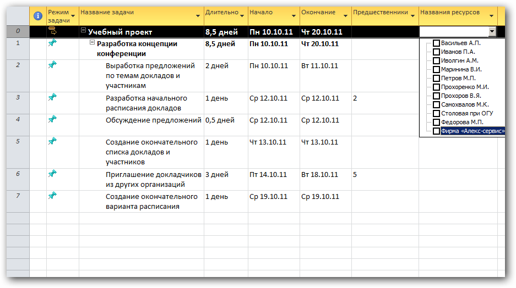Image resolution: width=516 pixels, height=288 pixels.
Task: Open the Название задачи column filter dropdown
Action: (x=198, y=16)
